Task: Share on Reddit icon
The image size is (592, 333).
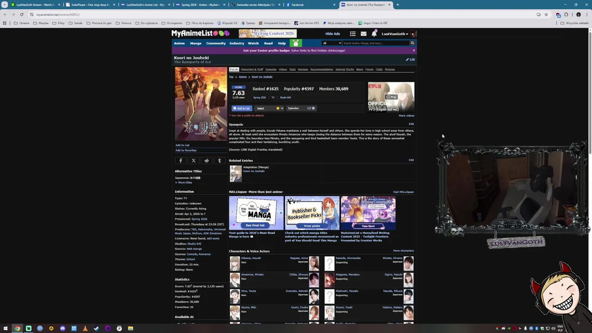Action: point(207,160)
